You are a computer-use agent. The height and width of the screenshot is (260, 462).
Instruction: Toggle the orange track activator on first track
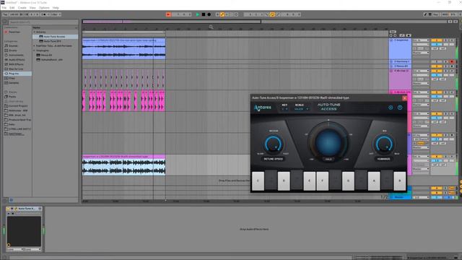click(x=436, y=40)
